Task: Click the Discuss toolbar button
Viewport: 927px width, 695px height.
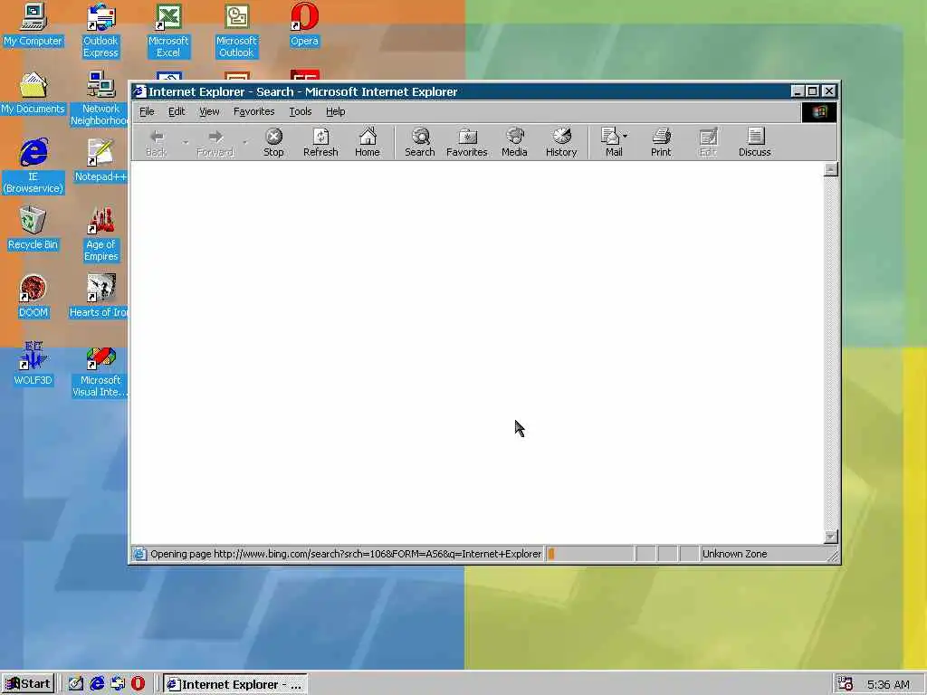Action: [755, 142]
